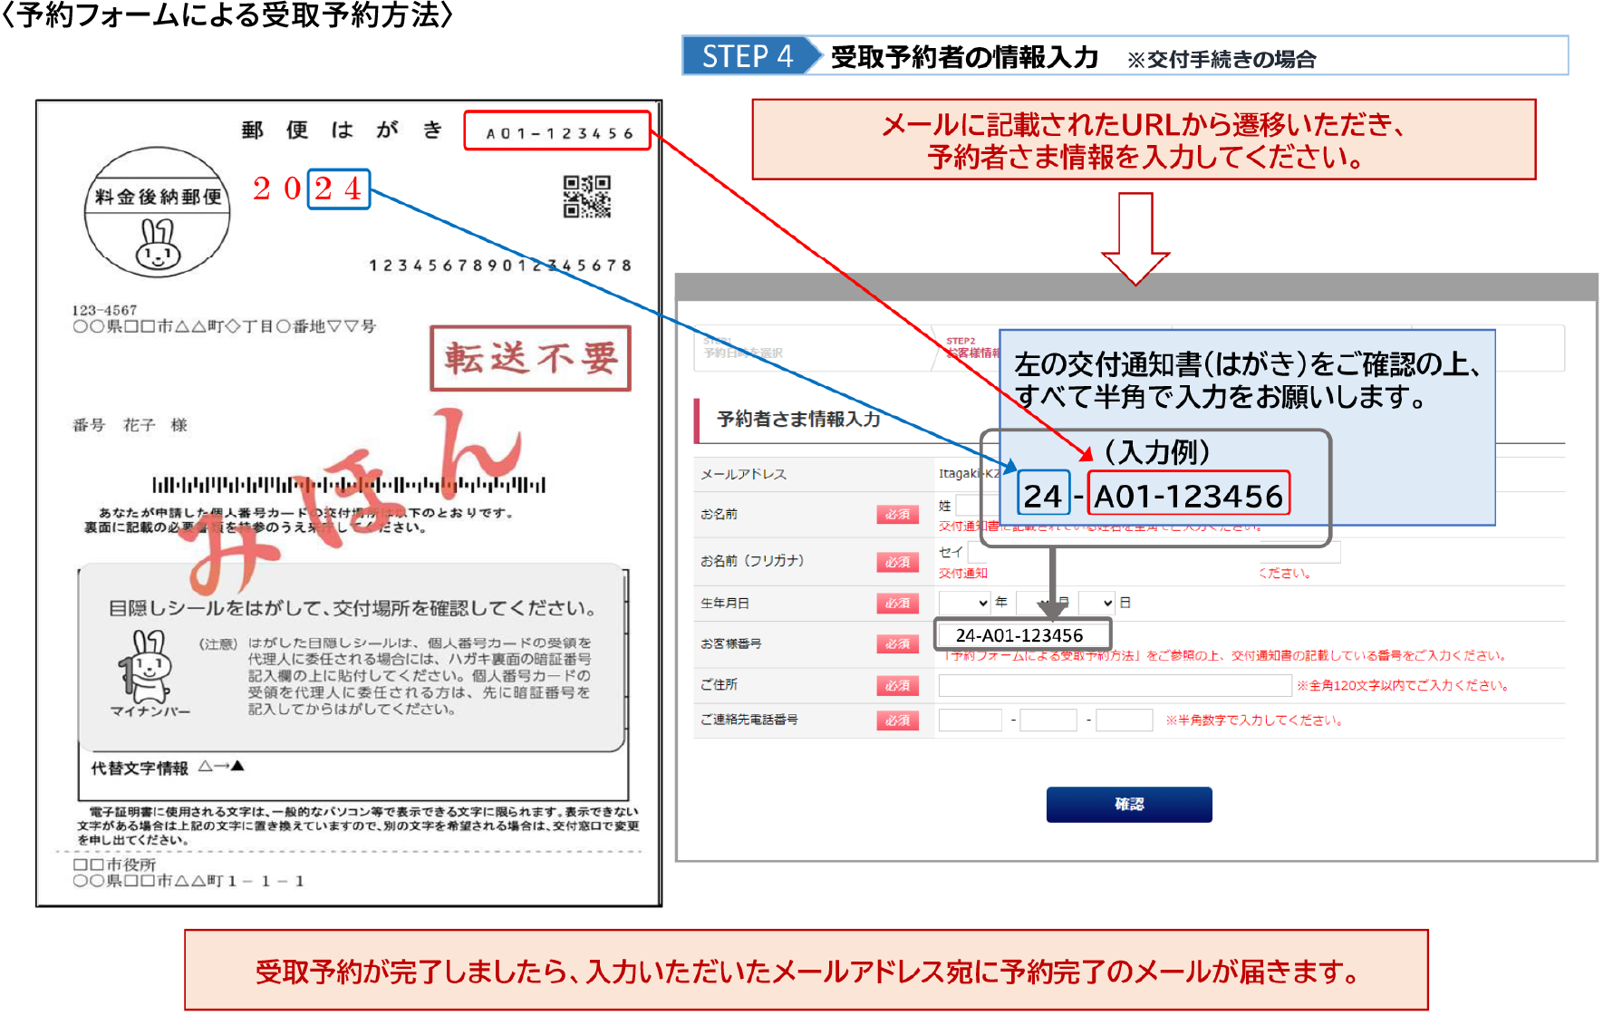Click the 必須 badge beside お客様番号
The image size is (1613, 1035).
point(897,643)
